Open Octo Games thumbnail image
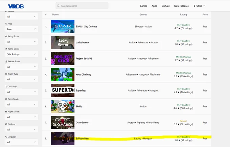The width and height of the screenshot is (230, 147). [63, 123]
